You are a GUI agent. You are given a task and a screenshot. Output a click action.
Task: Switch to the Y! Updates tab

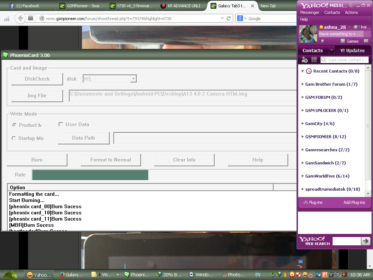point(352,50)
